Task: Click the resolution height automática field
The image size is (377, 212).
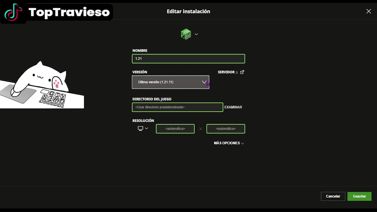Action: point(226,129)
